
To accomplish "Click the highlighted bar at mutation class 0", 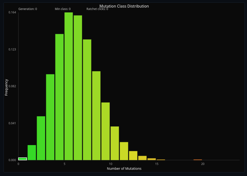I will 22,158.
